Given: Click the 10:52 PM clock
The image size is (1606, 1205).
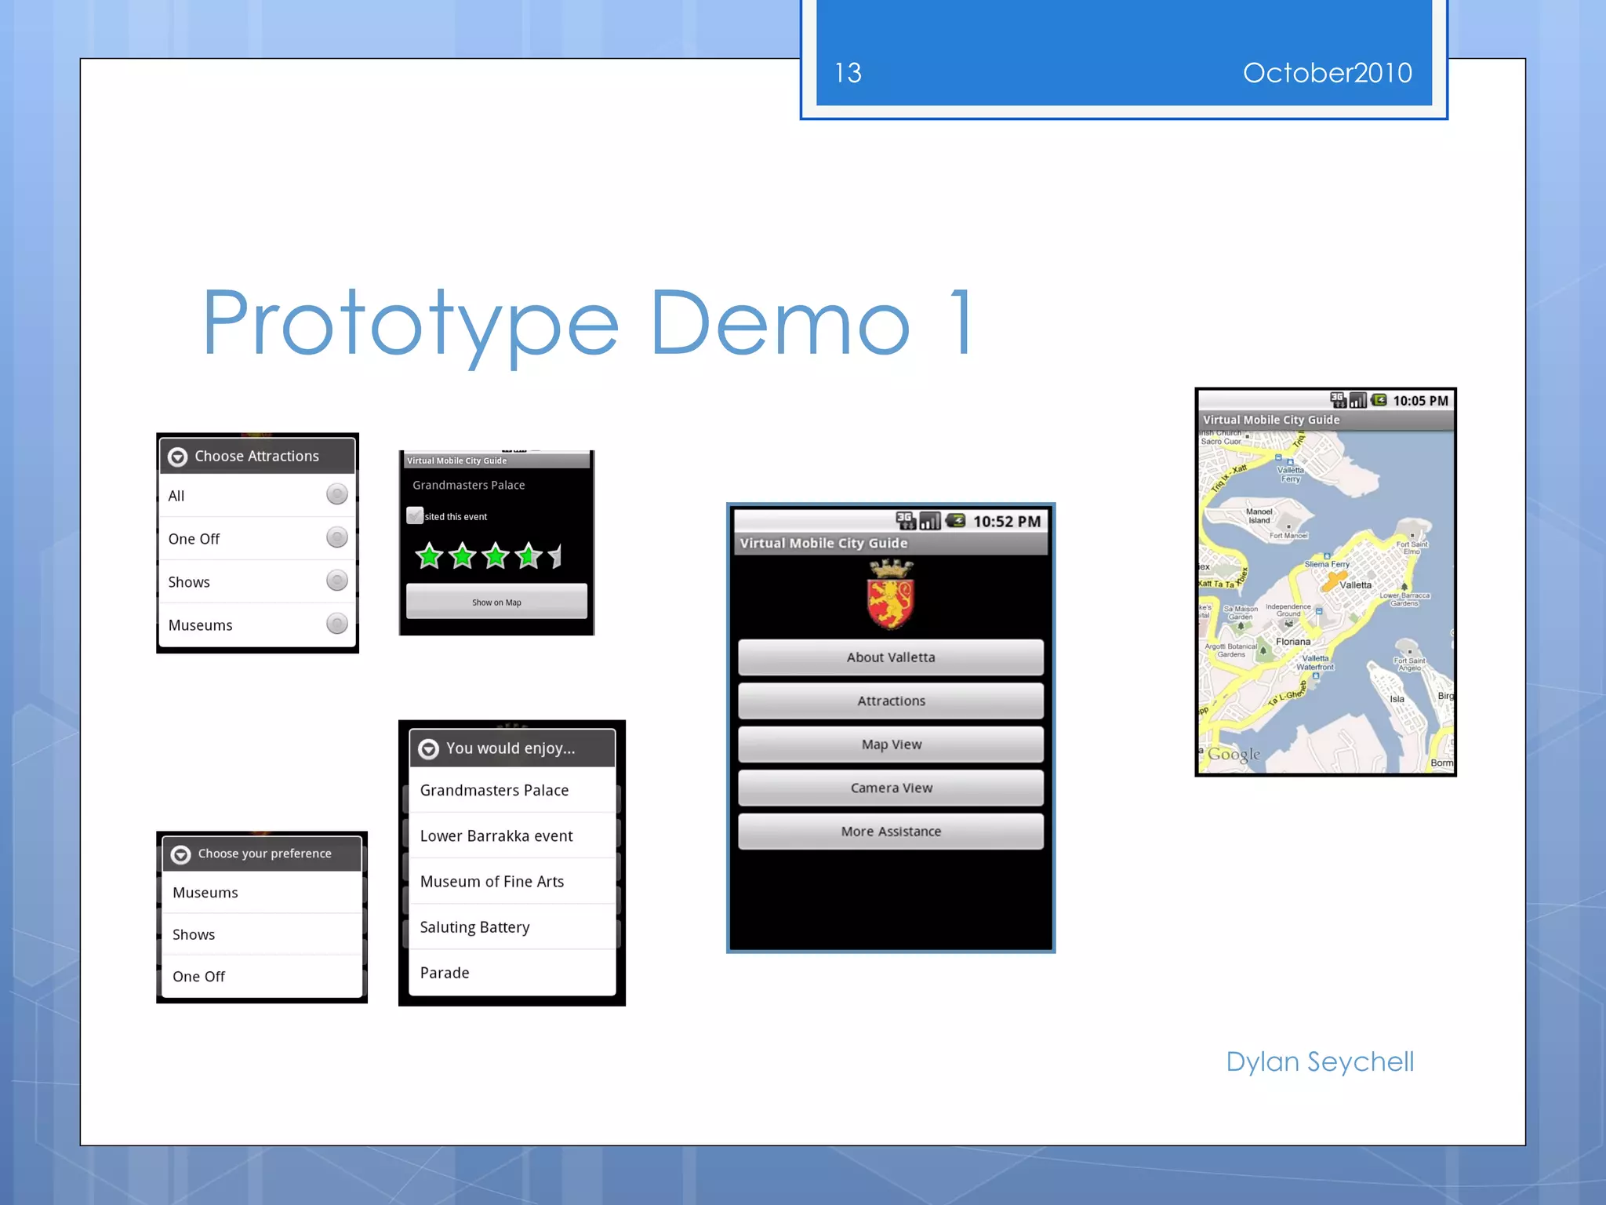Looking at the screenshot, I should tap(1007, 522).
